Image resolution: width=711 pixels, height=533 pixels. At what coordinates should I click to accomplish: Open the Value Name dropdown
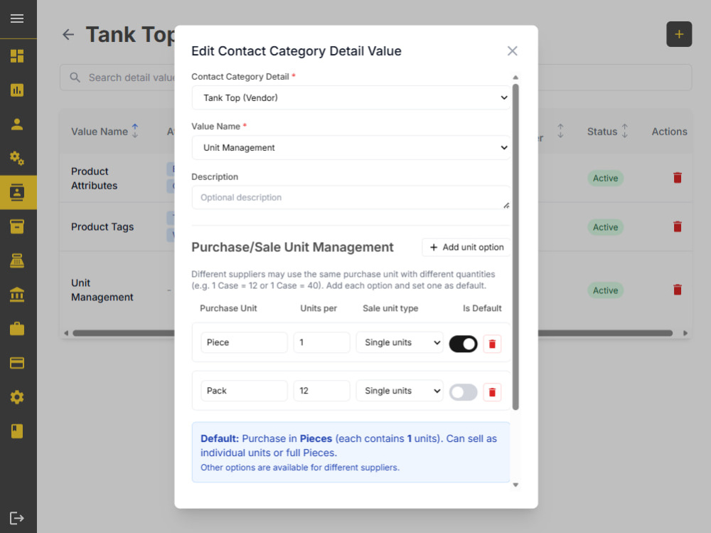click(351, 147)
